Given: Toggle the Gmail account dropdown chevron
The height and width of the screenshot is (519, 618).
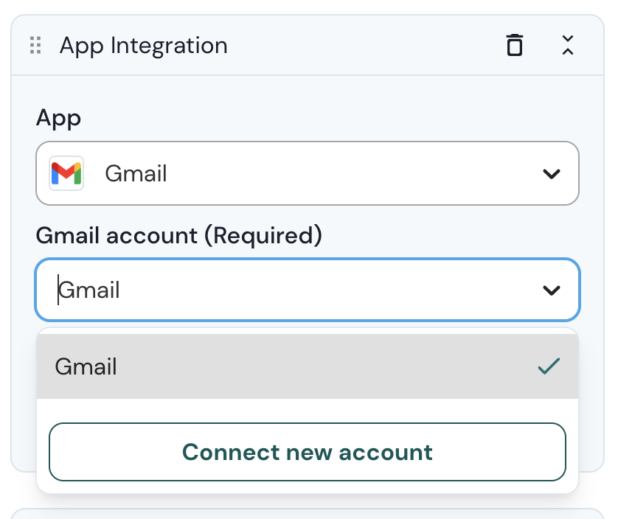Looking at the screenshot, I should coord(551,290).
